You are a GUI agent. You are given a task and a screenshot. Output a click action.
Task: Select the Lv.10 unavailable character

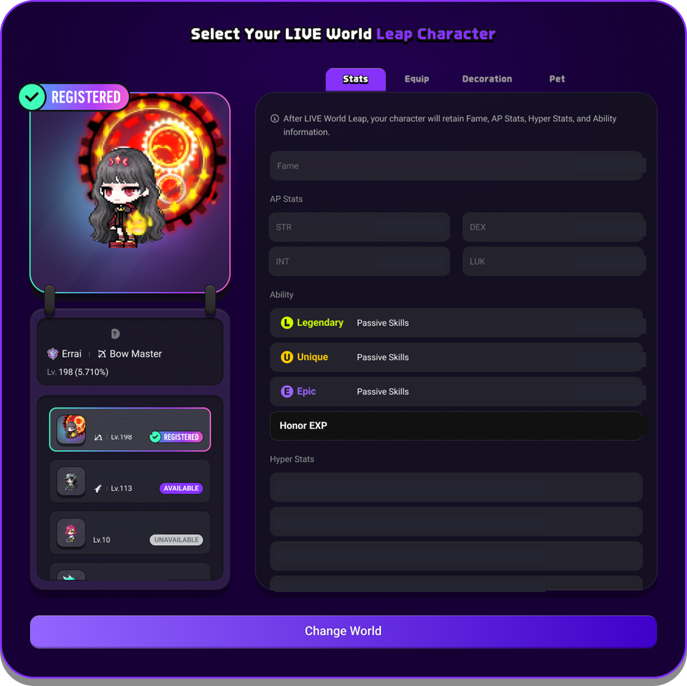tap(130, 532)
